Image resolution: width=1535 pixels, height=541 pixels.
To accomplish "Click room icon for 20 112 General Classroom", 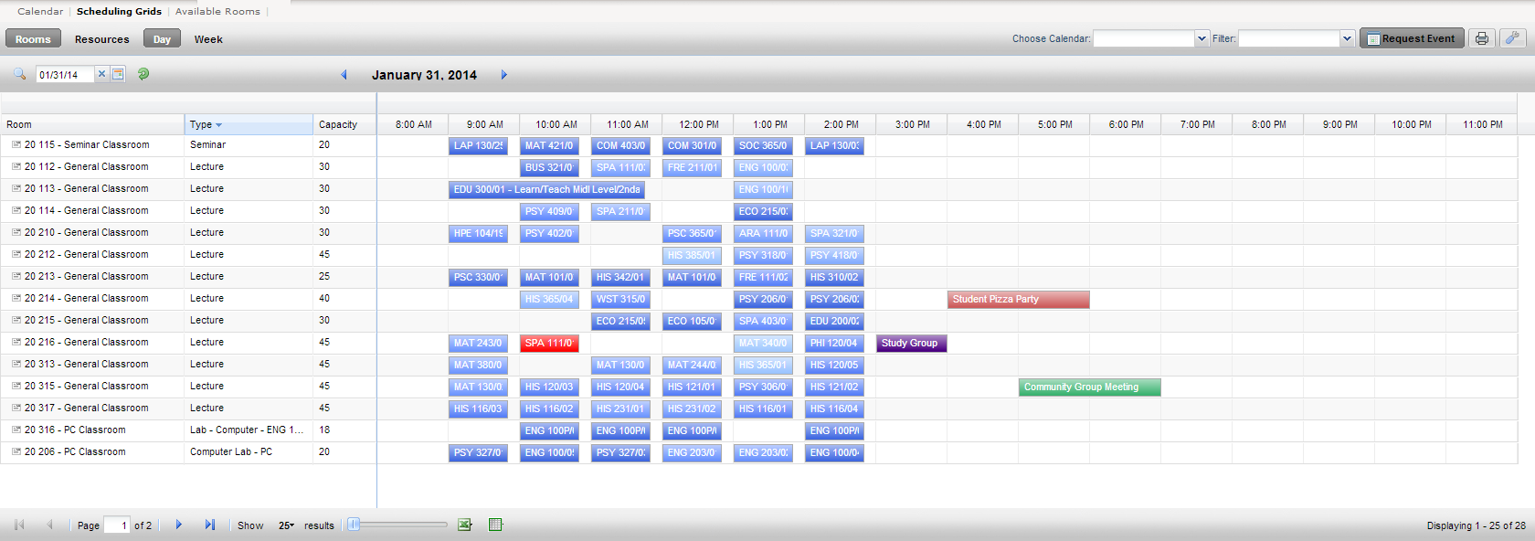I will [16, 166].
